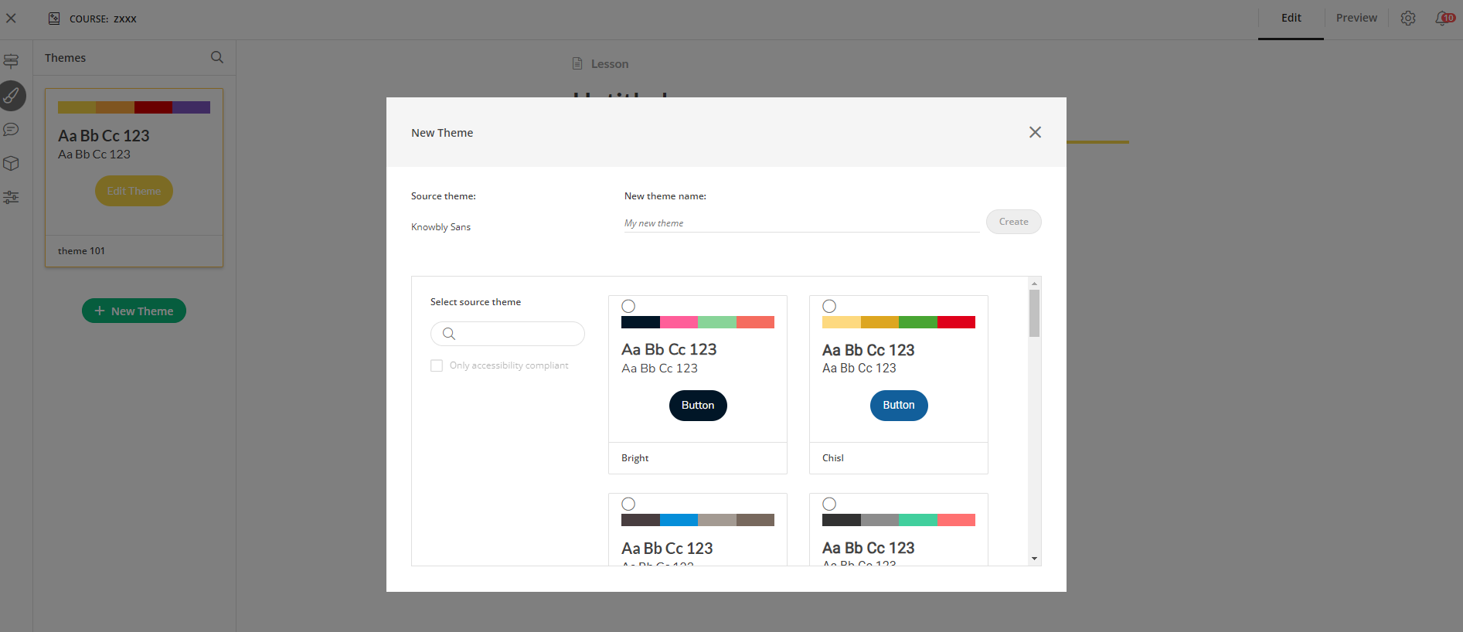Screen dimensions: 1463x632
Task: Click the source theme search field
Action: point(507,334)
